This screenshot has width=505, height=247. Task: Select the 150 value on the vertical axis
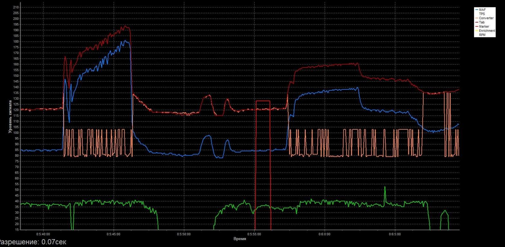[x=16, y=76]
